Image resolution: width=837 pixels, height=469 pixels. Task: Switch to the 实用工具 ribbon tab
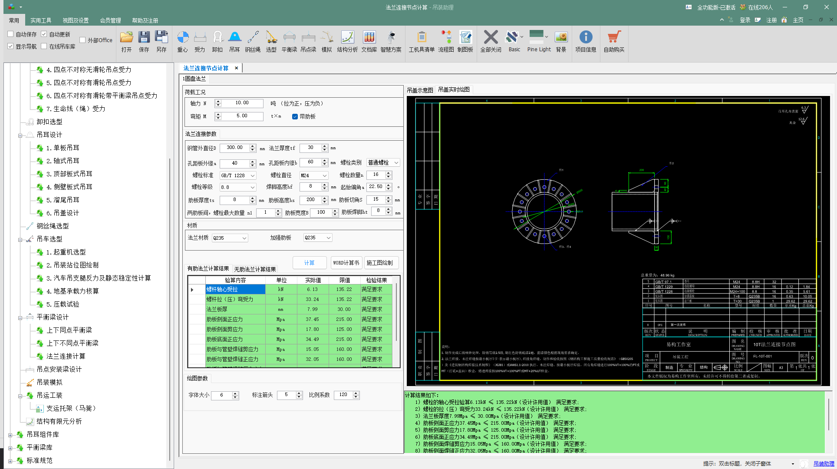[x=41, y=20]
